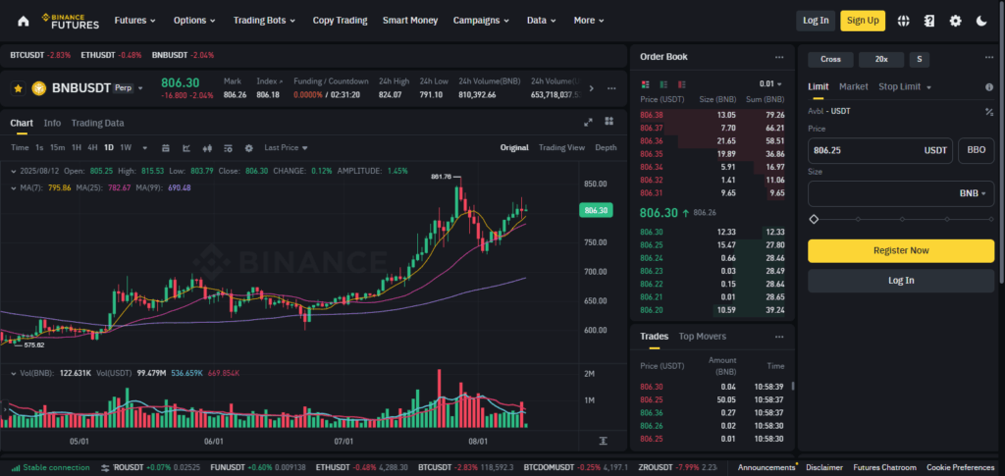
Task: Expand the chart to fullscreen
Action: tap(589, 122)
